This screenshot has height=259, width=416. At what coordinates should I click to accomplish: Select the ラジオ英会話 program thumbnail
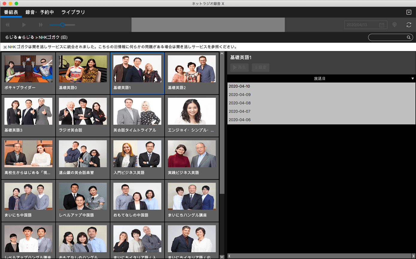point(83,111)
